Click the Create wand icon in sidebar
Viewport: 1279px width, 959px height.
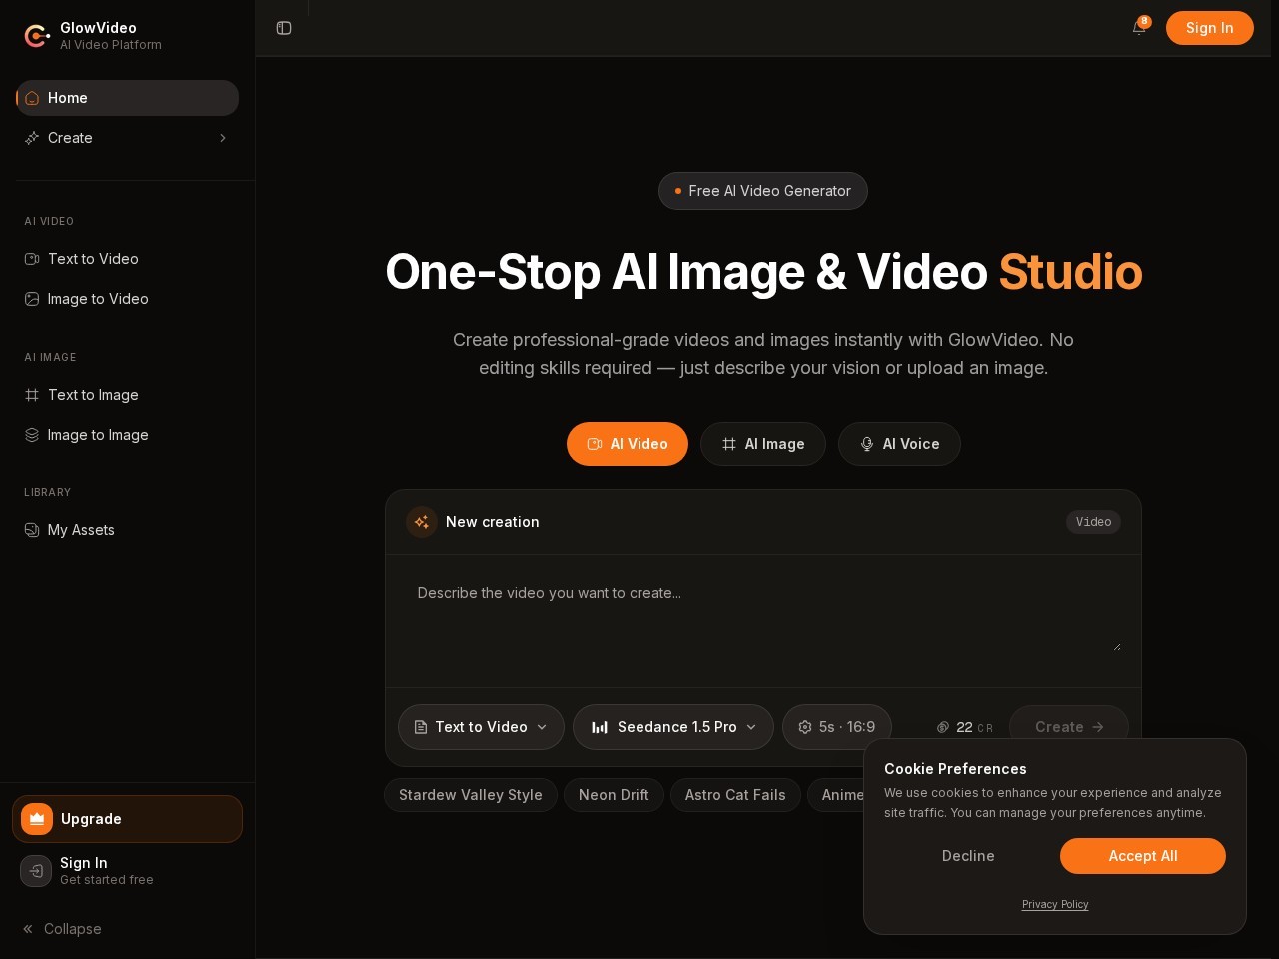(32, 138)
